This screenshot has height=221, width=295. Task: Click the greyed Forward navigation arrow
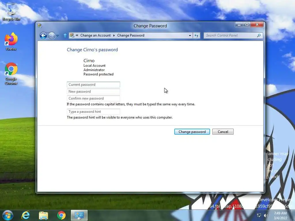click(52, 35)
